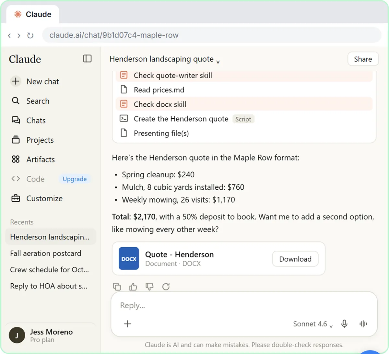Give the response a thumbs up
389x354 pixels.
(133, 287)
